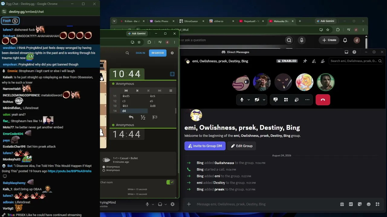This screenshot has width=387, height=217.
Task: Open a new tab in YouTube browser window
Action: [300, 21]
